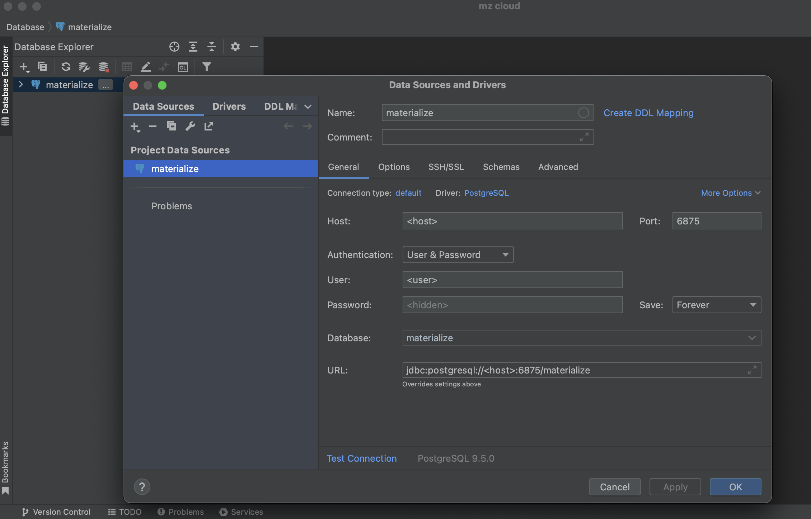This screenshot has height=519, width=811.
Task: Open the Bookmarks side panel
Action: (5, 468)
